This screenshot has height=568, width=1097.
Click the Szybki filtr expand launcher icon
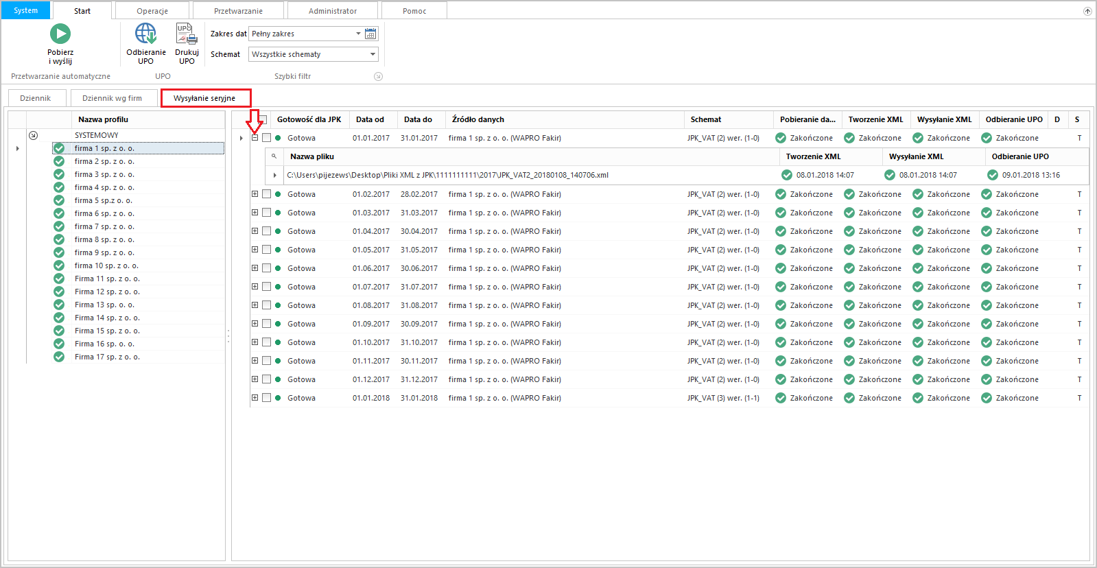click(x=378, y=76)
